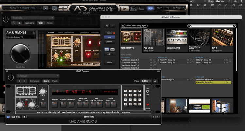The image size is (245, 131).
Task: Click the Universal Audio diamond logo icon
Action: [8, 117]
